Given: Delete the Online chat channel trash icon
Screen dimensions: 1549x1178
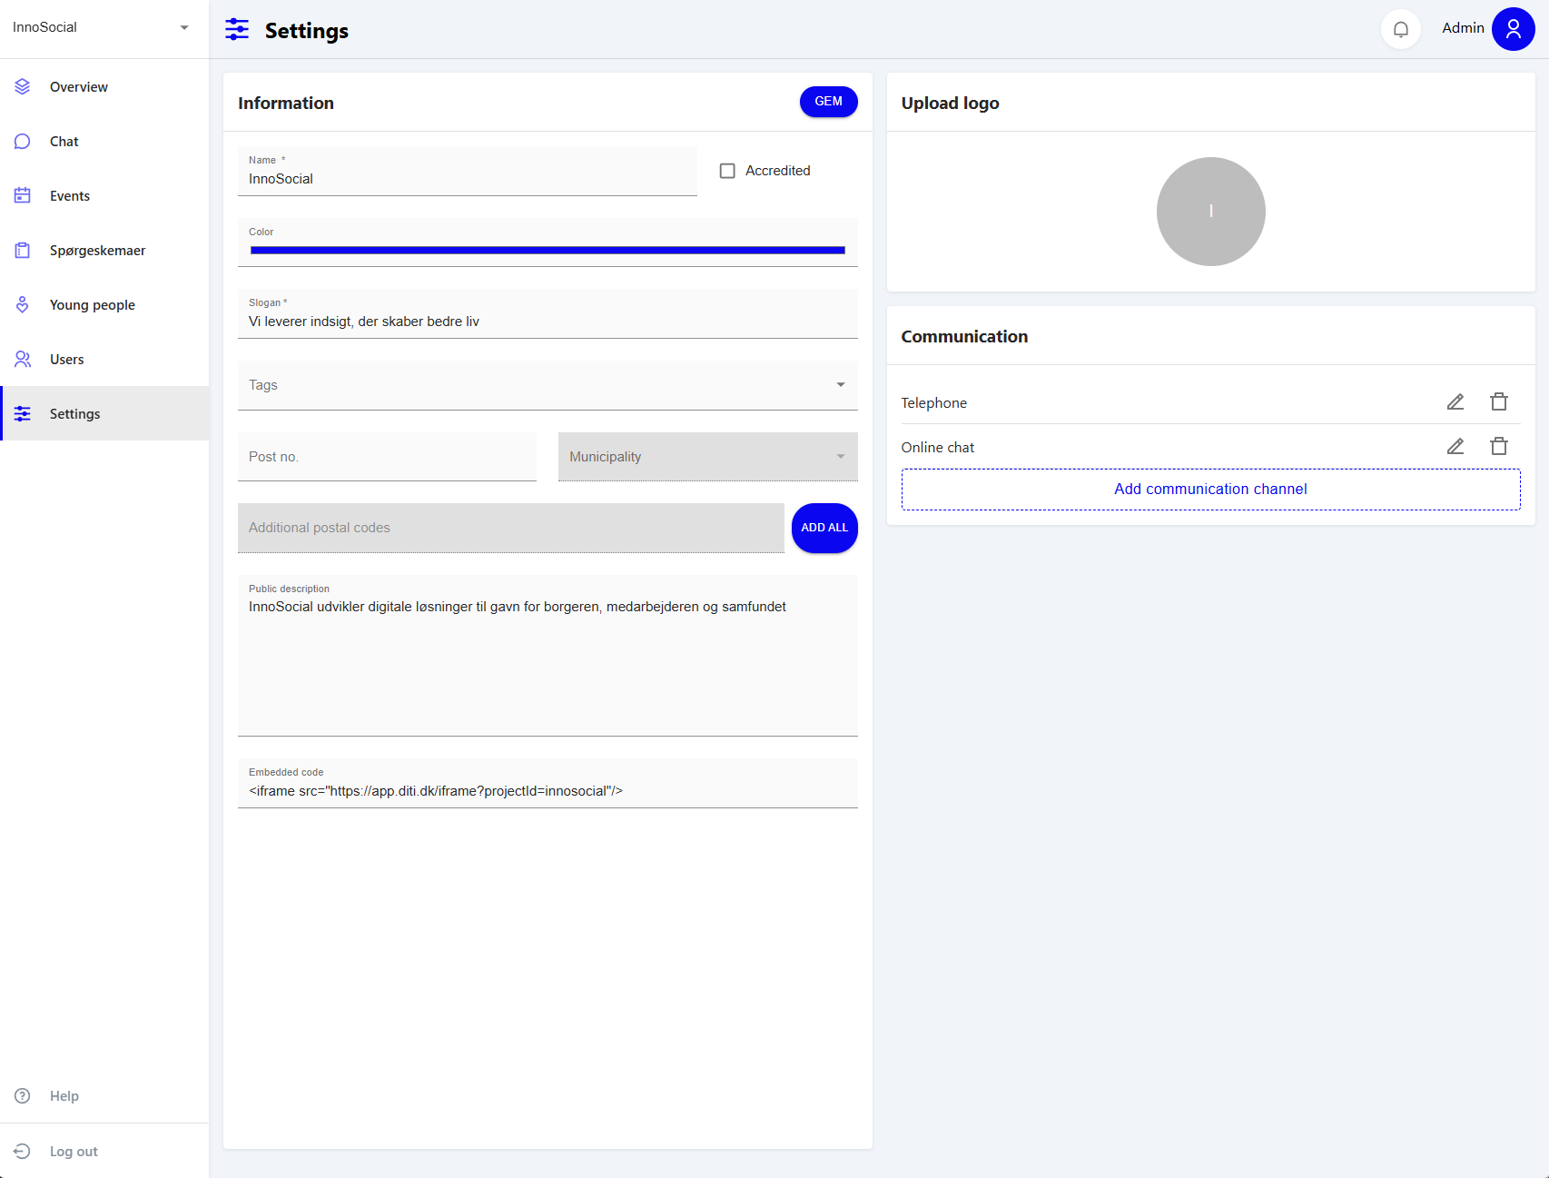Looking at the screenshot, I should point(1499,446).
